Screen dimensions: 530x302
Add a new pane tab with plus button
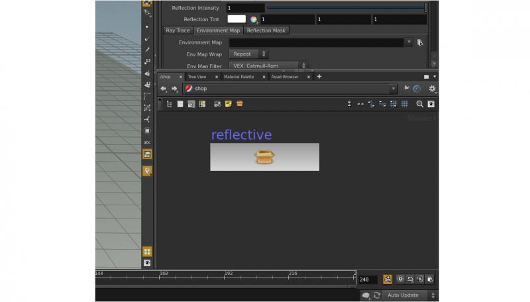(x=319, y=77)
